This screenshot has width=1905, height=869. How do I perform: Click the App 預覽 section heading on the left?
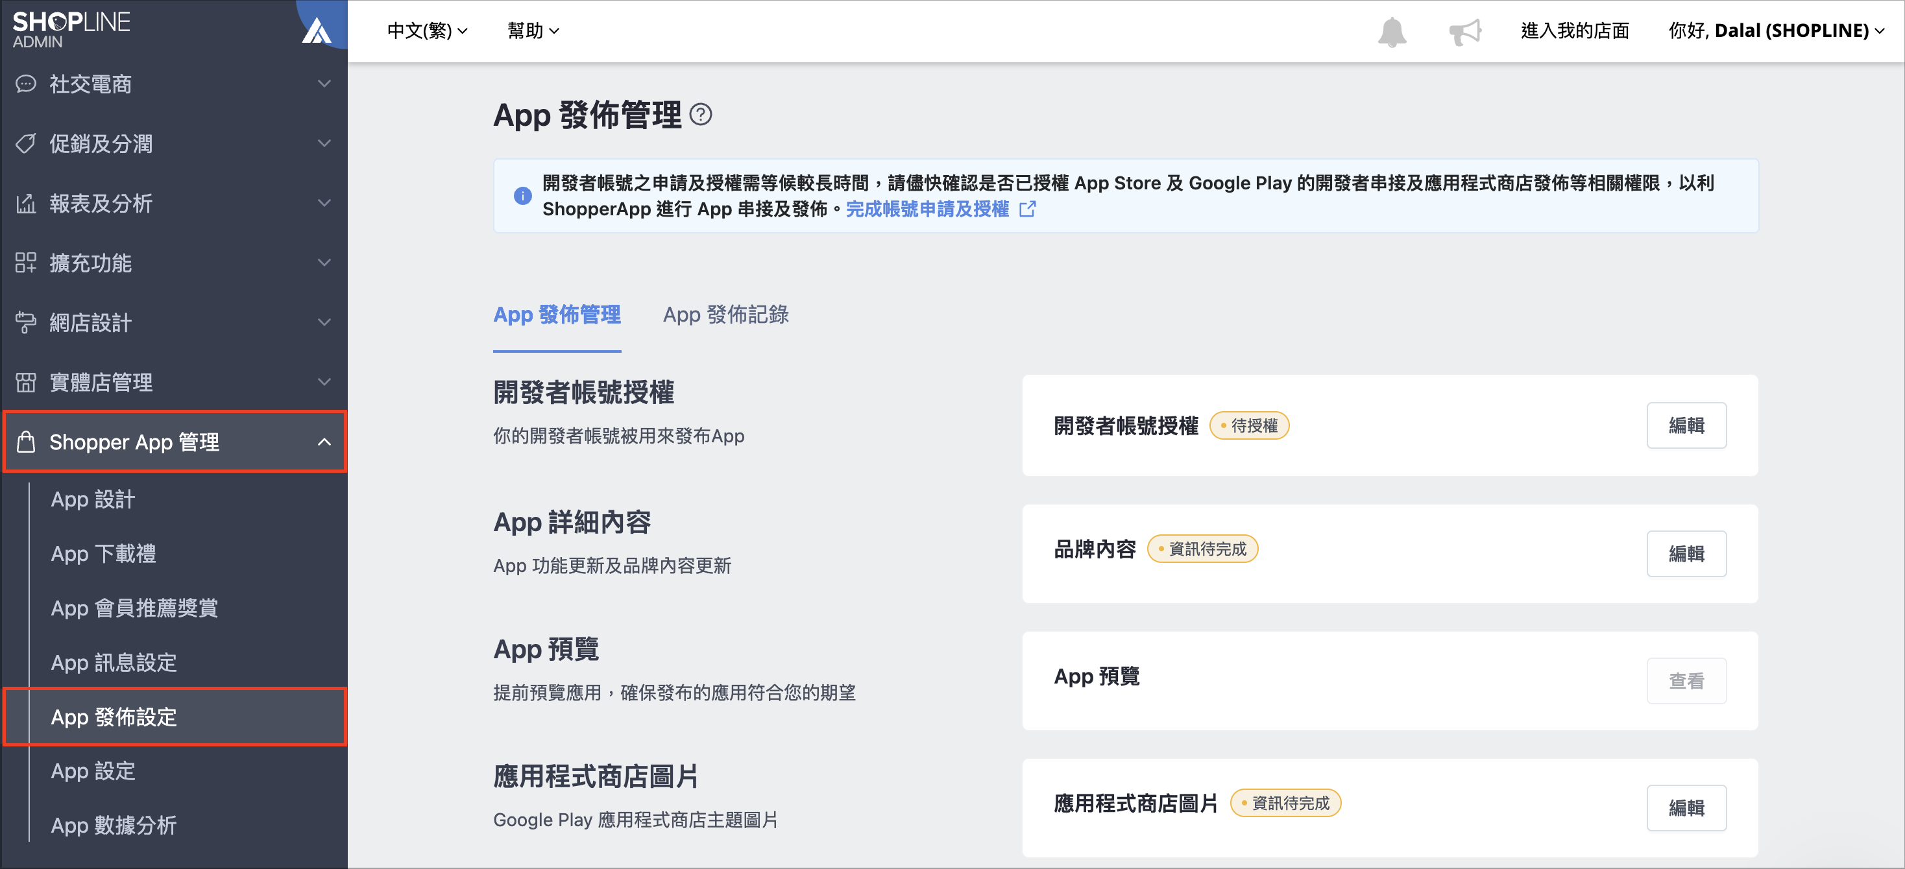(x=546, y=650)
